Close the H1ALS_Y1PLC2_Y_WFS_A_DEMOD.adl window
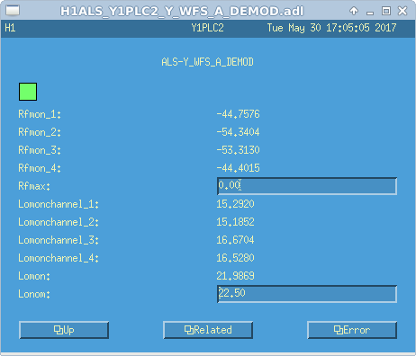The width and height of the screenshot is (416, 356). click(x=402, y=11)
